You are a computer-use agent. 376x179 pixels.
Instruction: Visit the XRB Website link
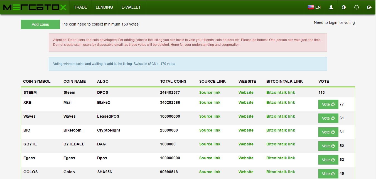click(246, 102)
